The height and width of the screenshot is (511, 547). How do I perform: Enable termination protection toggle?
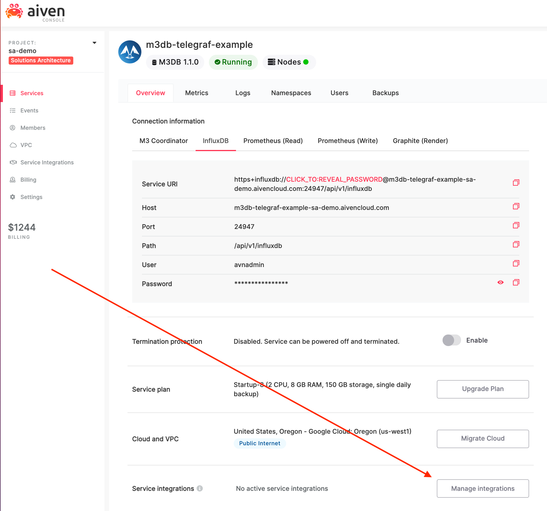pyautogui.click(x=452, y=340)
